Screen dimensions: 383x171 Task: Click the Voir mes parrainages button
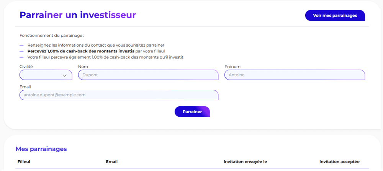335,16
